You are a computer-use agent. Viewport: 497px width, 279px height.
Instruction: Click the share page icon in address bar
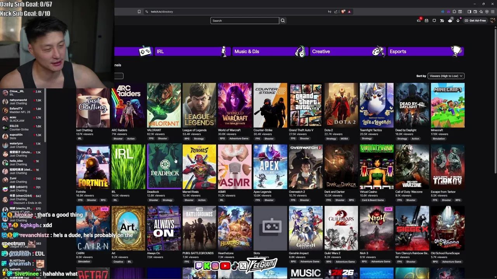[336, 12]
